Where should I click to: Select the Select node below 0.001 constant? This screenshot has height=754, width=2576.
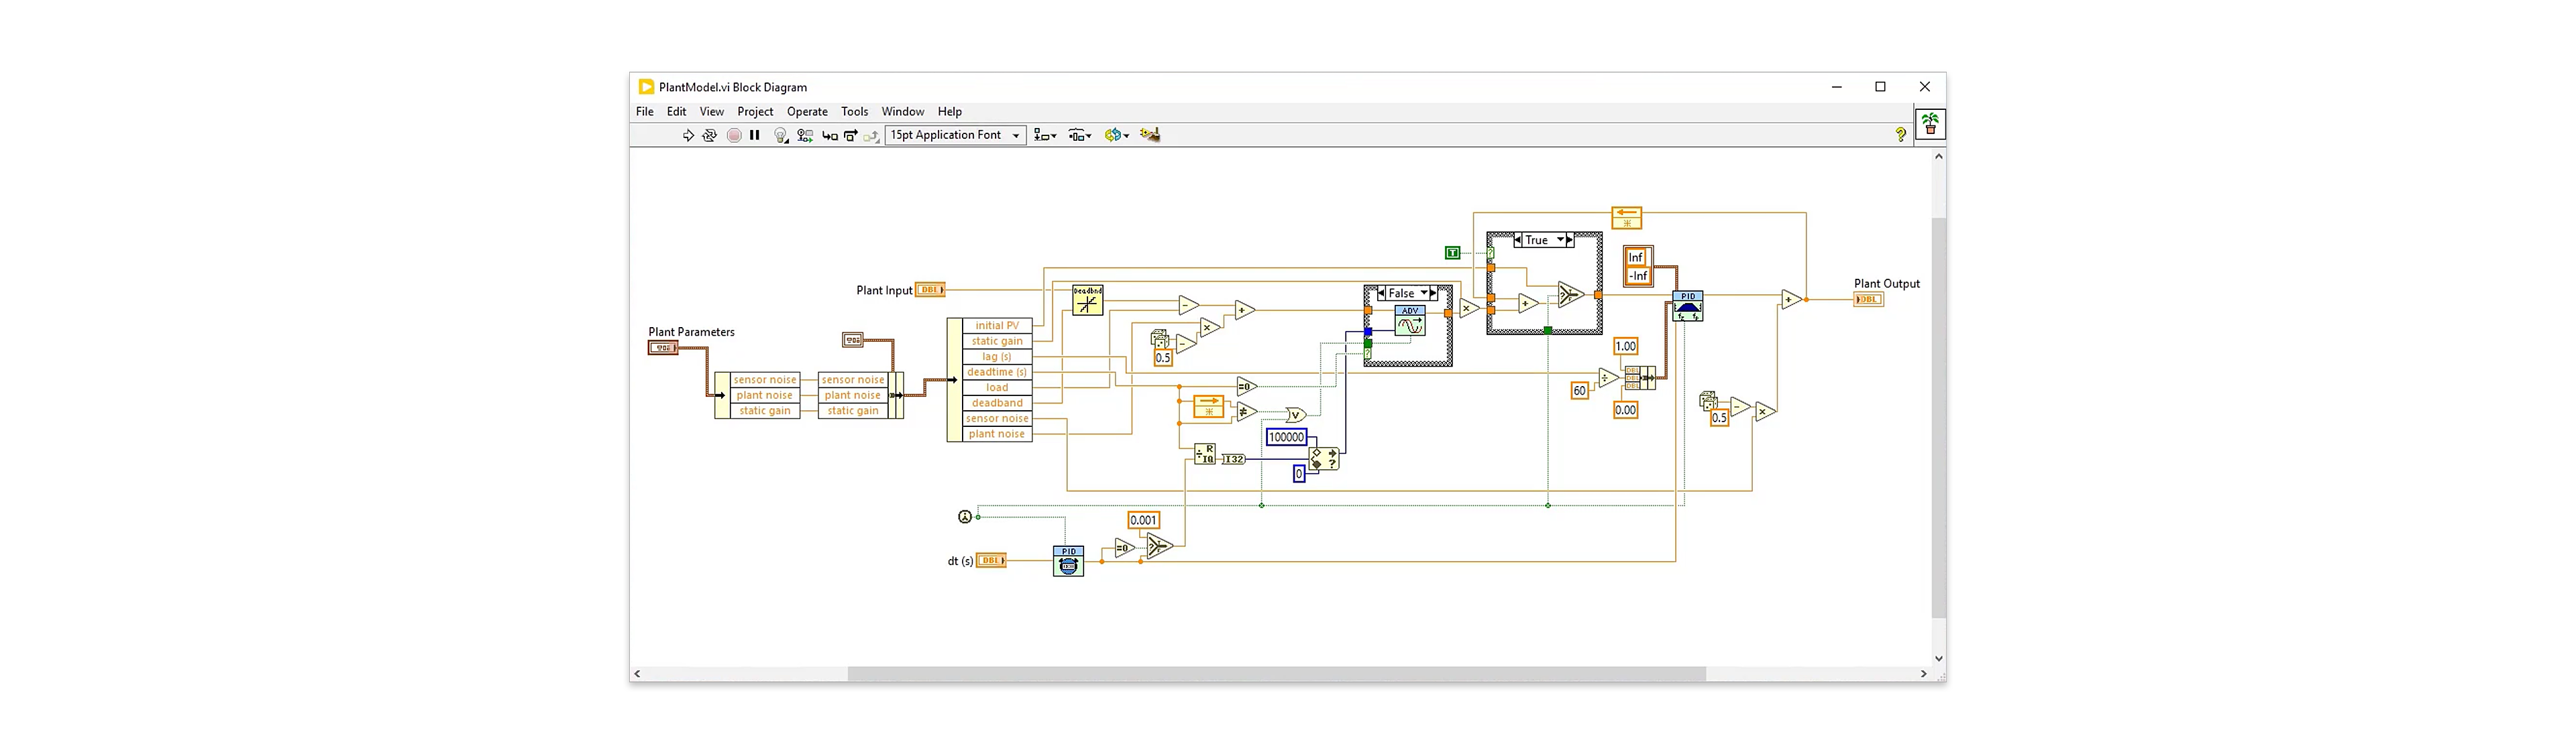1158,546
